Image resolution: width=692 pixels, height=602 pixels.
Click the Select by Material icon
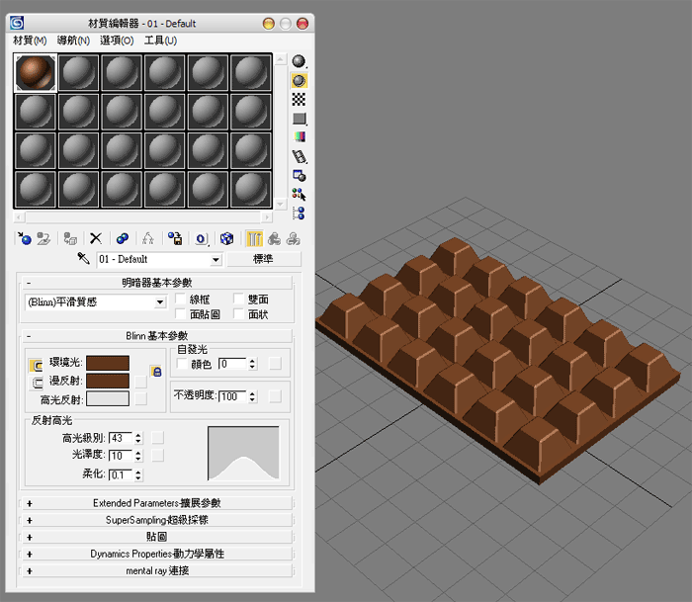point(299,194)
